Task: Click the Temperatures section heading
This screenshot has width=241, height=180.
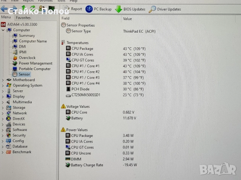Action: coord(75,43)
